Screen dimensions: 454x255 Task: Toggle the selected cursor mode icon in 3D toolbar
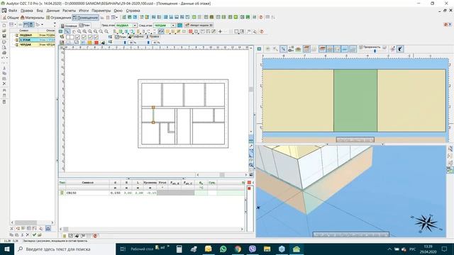pos(284,49)
